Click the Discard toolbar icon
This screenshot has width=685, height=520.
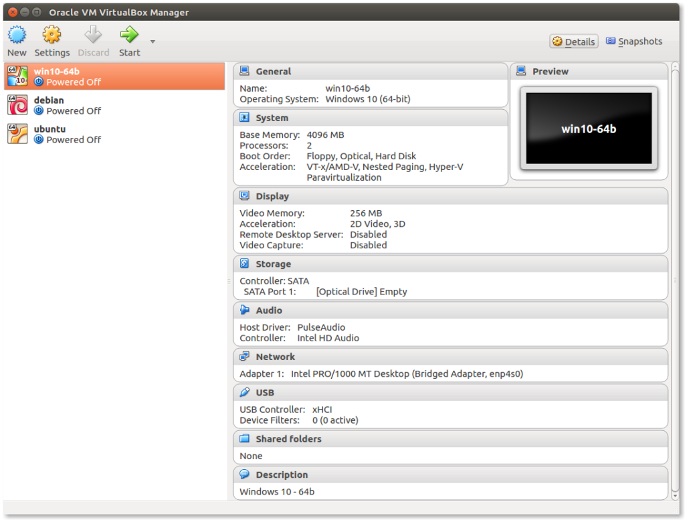(94, 40)
